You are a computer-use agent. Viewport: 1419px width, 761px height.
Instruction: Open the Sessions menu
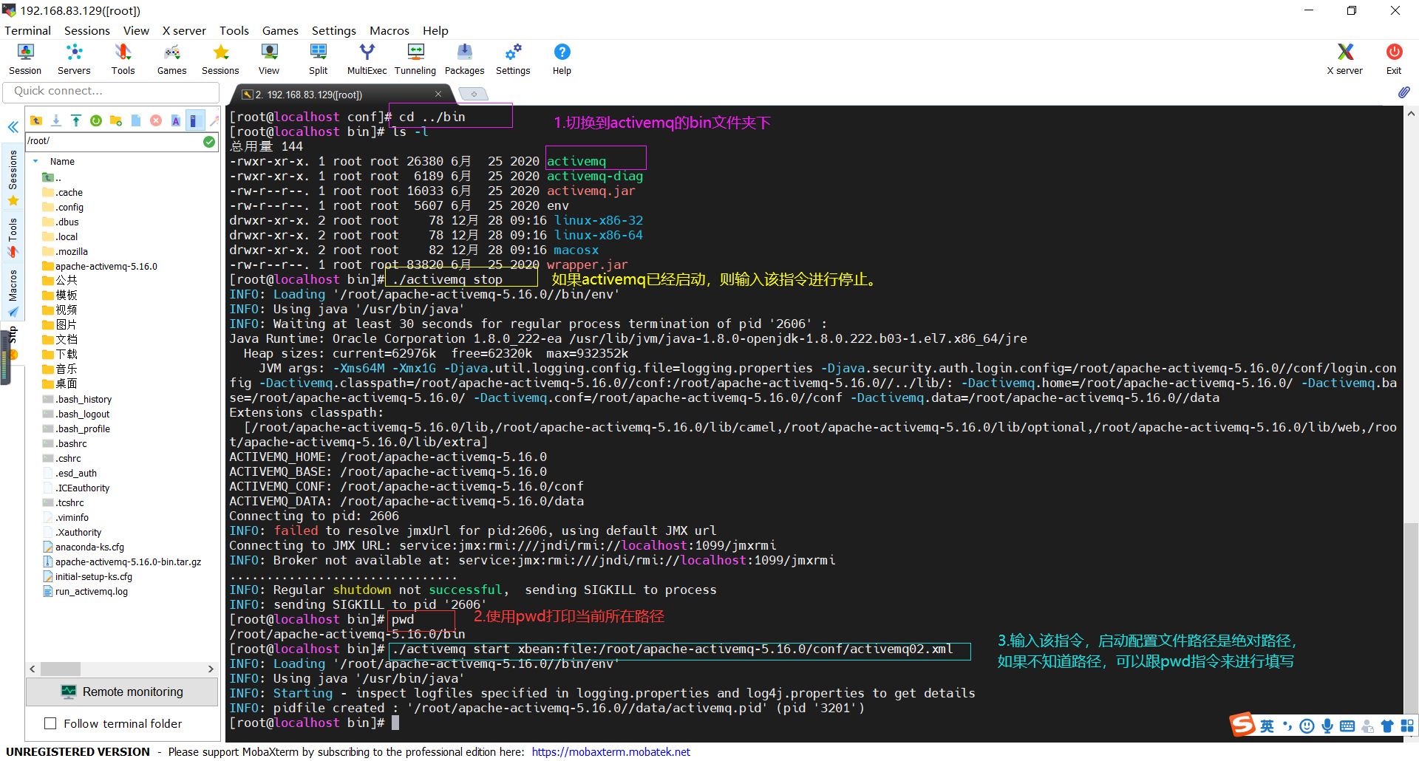pos(87,30)
